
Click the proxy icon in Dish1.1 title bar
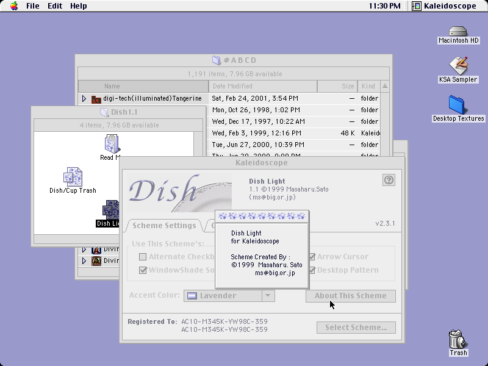pyautogui.click(x=104, y=112)
